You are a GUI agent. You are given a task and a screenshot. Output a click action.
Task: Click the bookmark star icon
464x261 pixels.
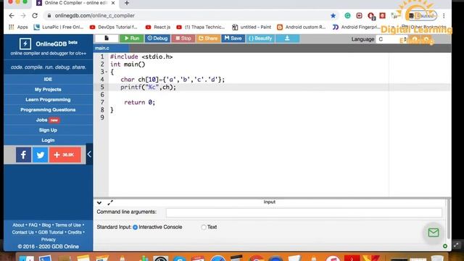333,16
